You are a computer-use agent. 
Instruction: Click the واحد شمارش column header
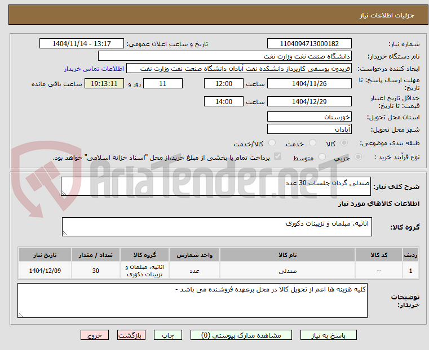click(194, 255)
